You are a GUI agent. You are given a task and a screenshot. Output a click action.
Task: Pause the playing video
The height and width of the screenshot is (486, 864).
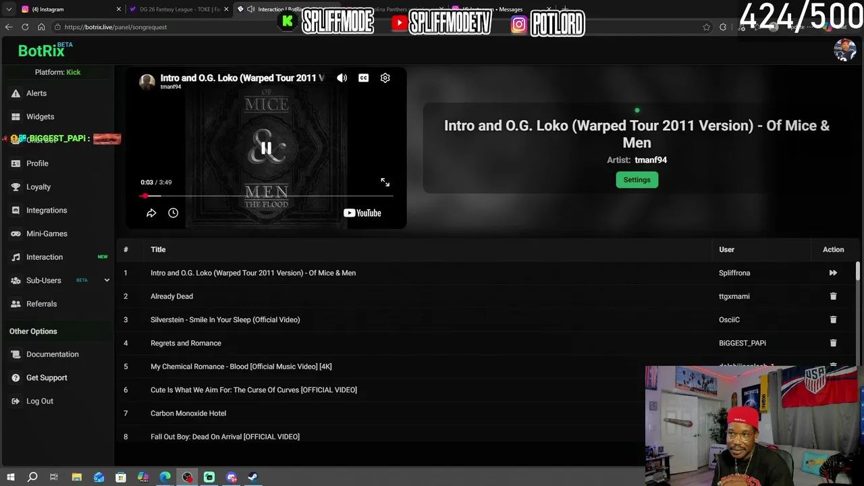(x=266, y=148)
